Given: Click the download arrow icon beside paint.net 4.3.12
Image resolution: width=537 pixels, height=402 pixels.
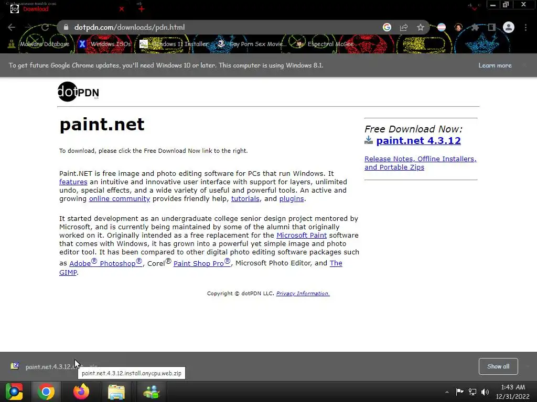Looking at the screenshot, I should (x=369, y=140).
